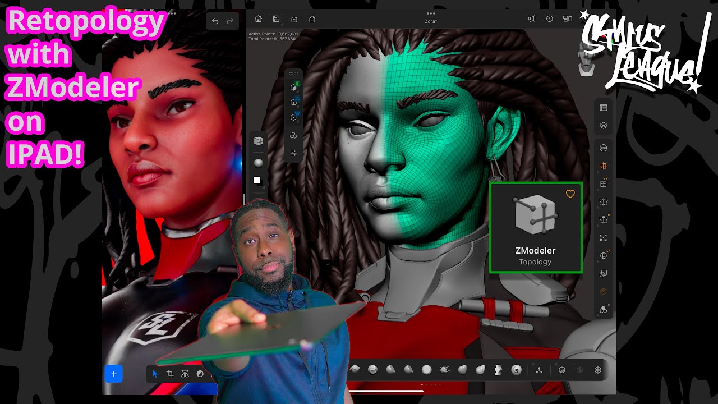
Task: Open the workspace layout icon
Action: point(567,19)
